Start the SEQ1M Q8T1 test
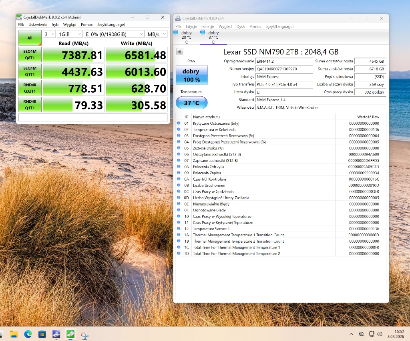This screenshot has height=341, width=410. click(30, 55)
